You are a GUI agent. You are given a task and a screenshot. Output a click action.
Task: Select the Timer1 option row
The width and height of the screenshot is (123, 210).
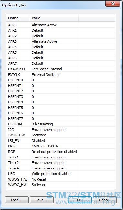61,157
